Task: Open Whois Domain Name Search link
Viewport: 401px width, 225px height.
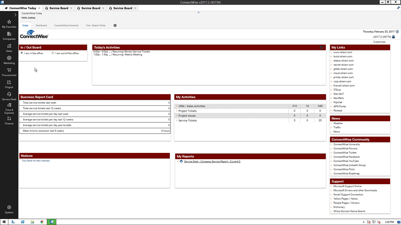Action: (x=349, y=211)
